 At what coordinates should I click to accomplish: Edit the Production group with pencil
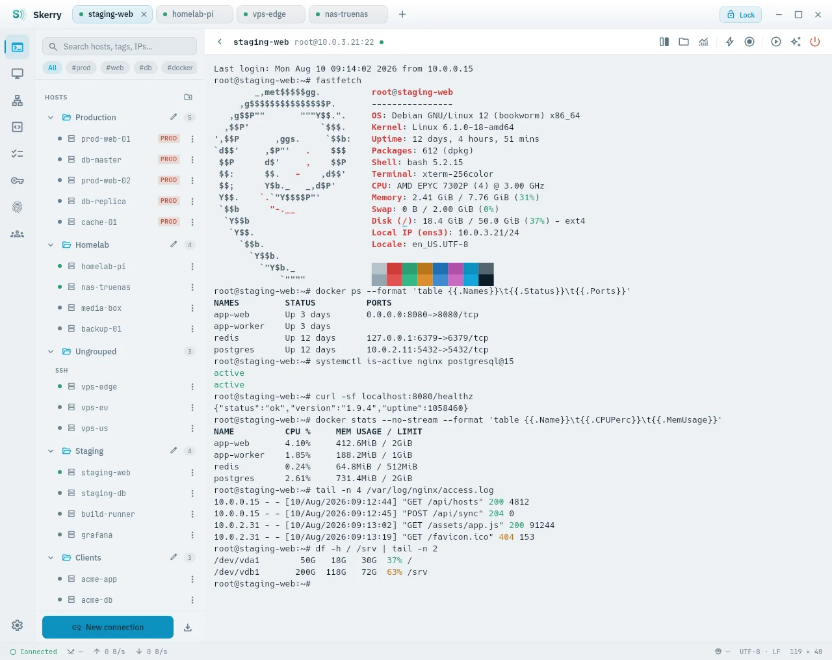(x=174, y=117)
